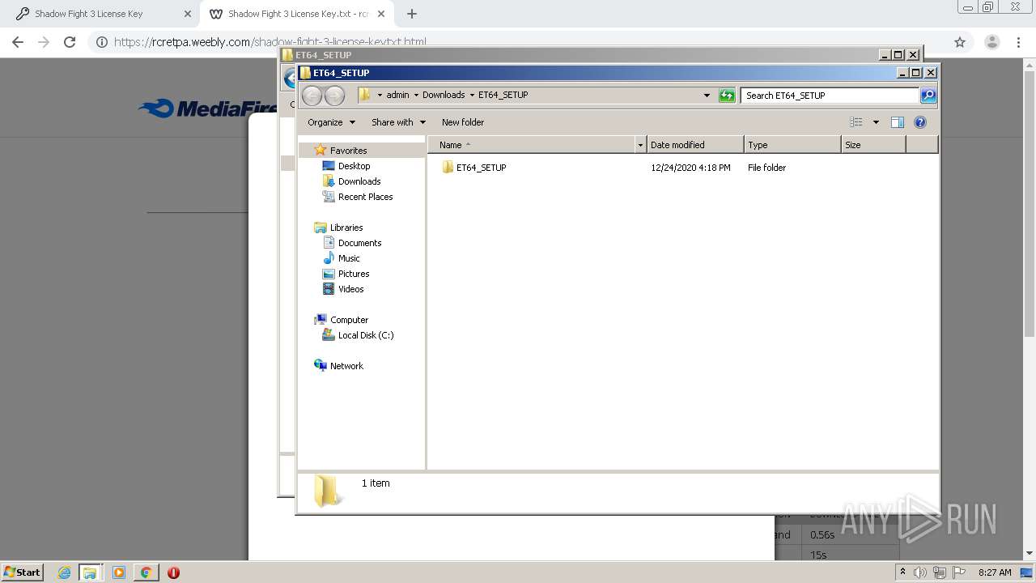Screen dimensions: 1036x583
Task: Click the search magnifier icon in Explorer
Action: coord(928,96)
